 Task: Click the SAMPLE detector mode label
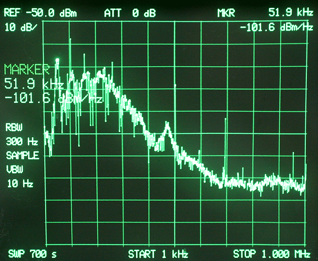click(x=22, y=156)
